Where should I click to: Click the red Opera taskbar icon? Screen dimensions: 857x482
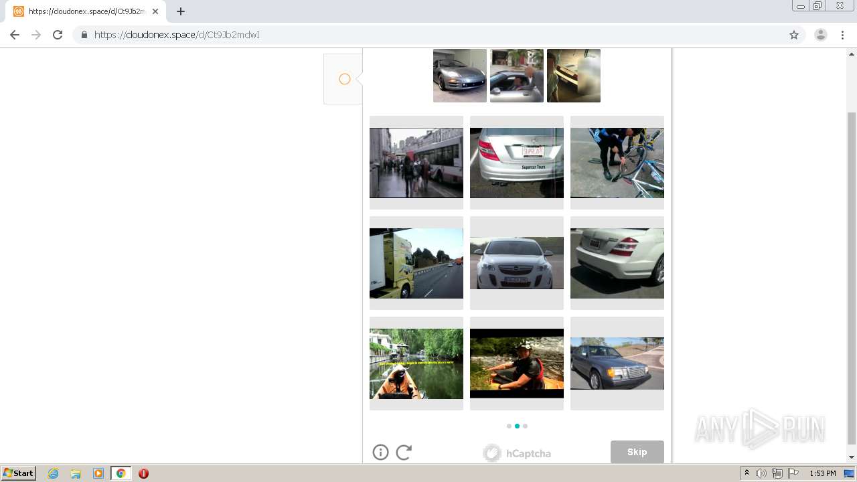point(143,473)
